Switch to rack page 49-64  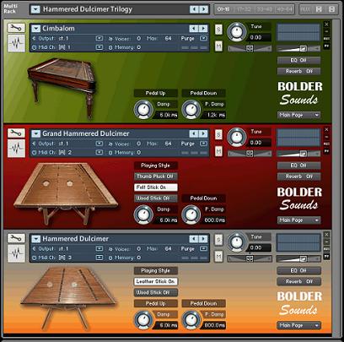(284, 9)
